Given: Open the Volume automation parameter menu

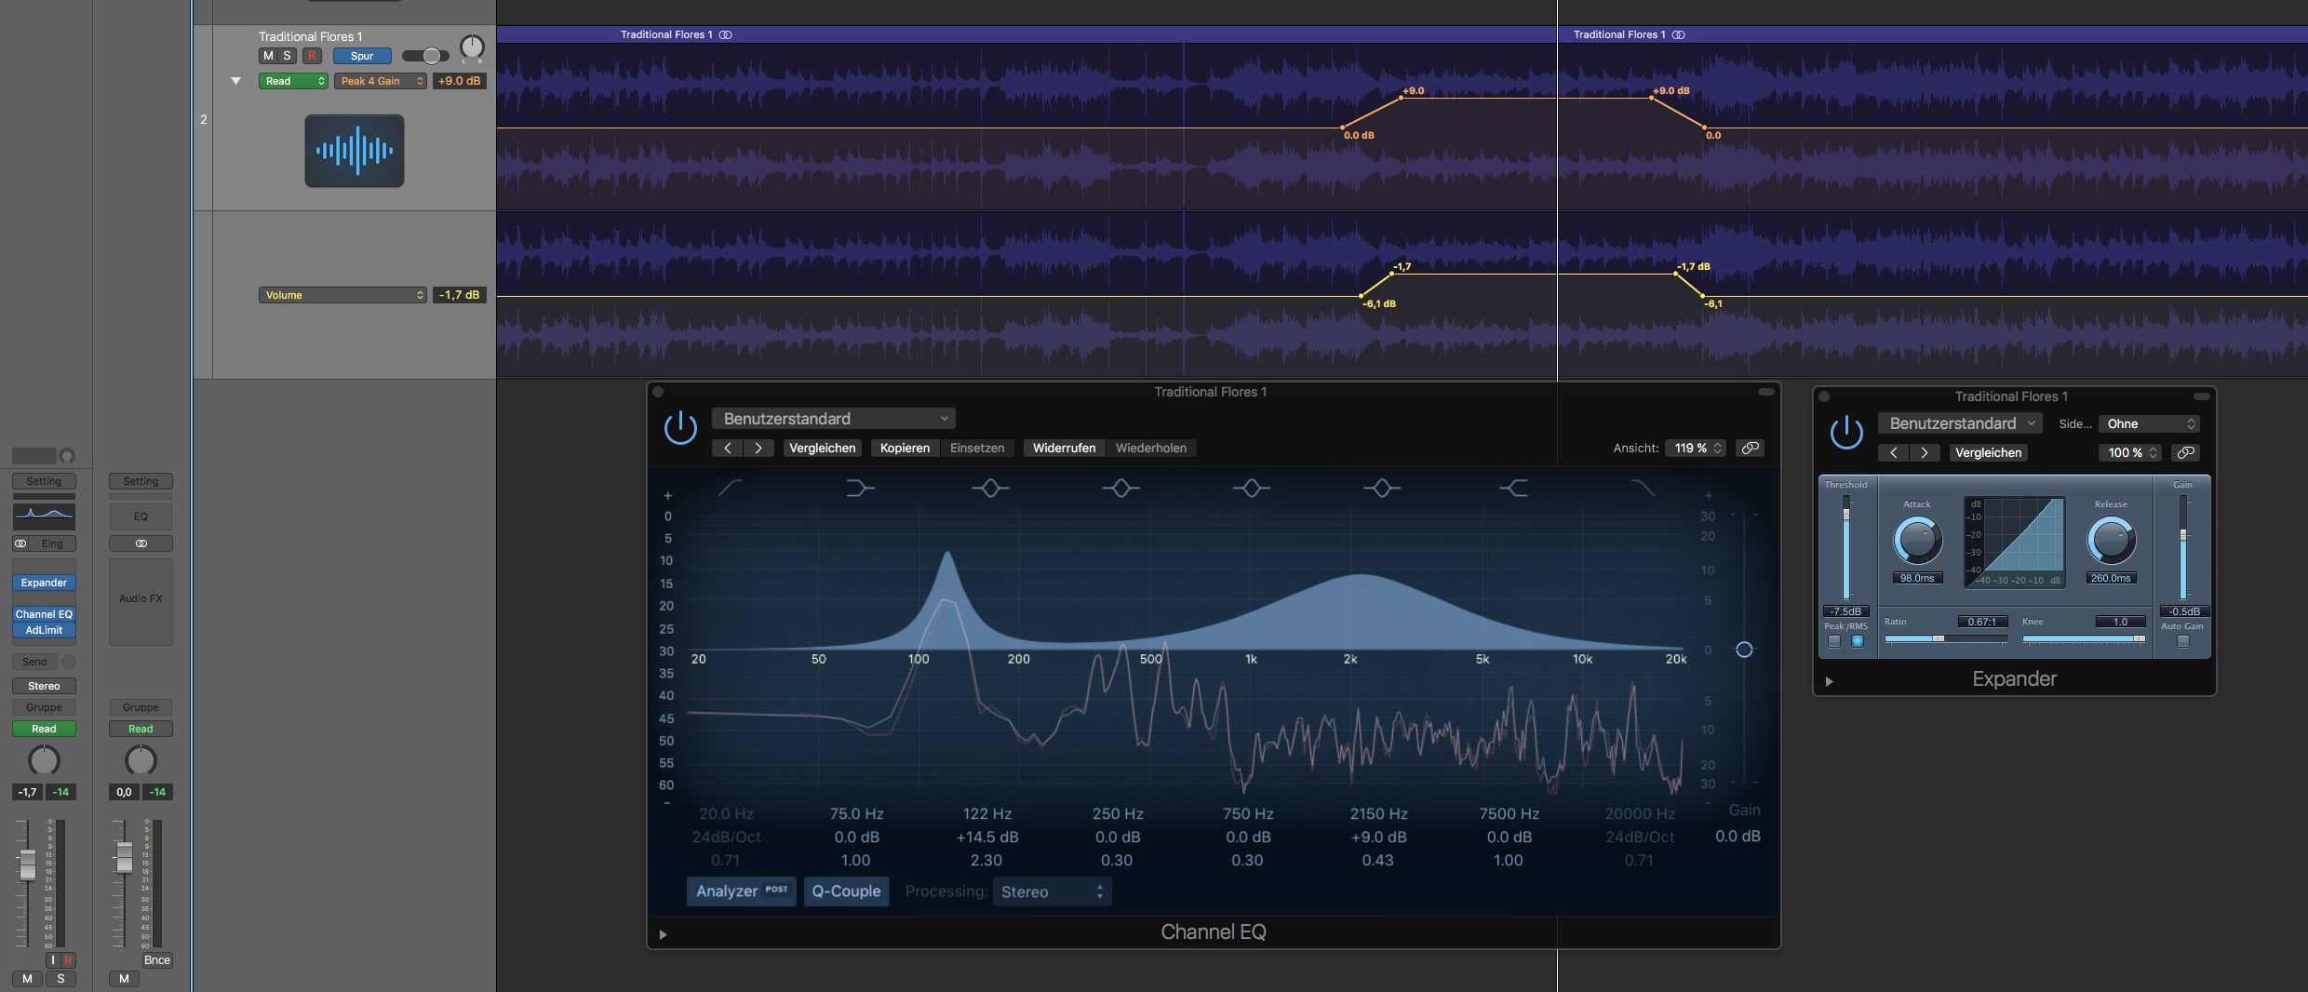Looking at the screenshot, I should [342, 295].
